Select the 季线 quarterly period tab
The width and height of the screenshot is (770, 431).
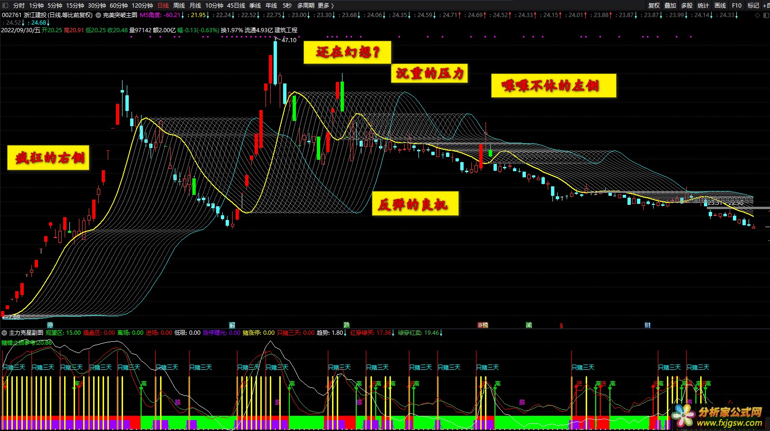coord(255,6)
